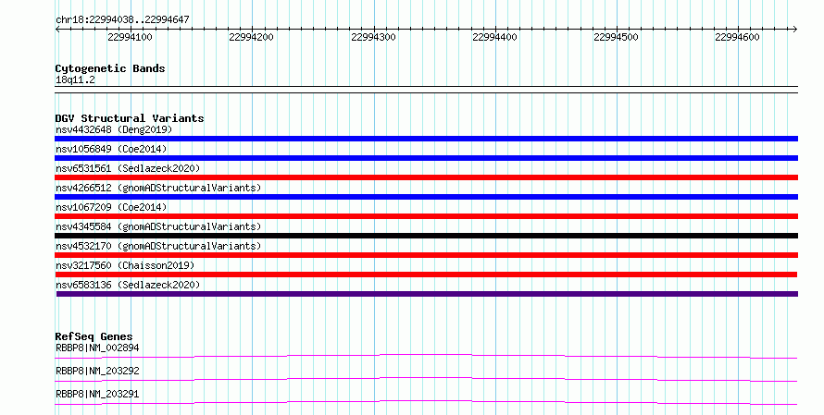The image size is (824, 415).
Task: Click variant label nsv1067209 (Coe2014)
Action: coord(111,207)
